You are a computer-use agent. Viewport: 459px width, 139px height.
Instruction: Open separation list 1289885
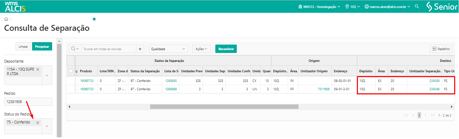pos(171,81)
